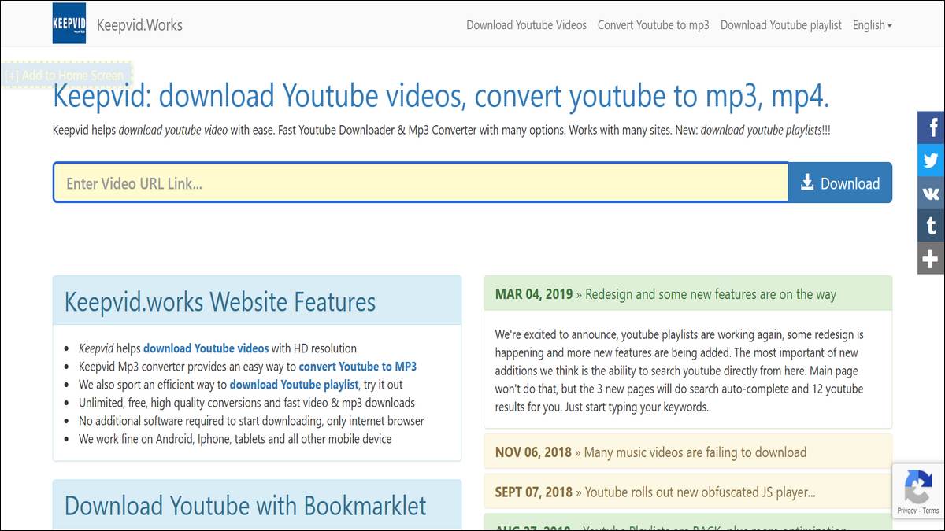Click the main Keepvid page headline

[441, 96]
